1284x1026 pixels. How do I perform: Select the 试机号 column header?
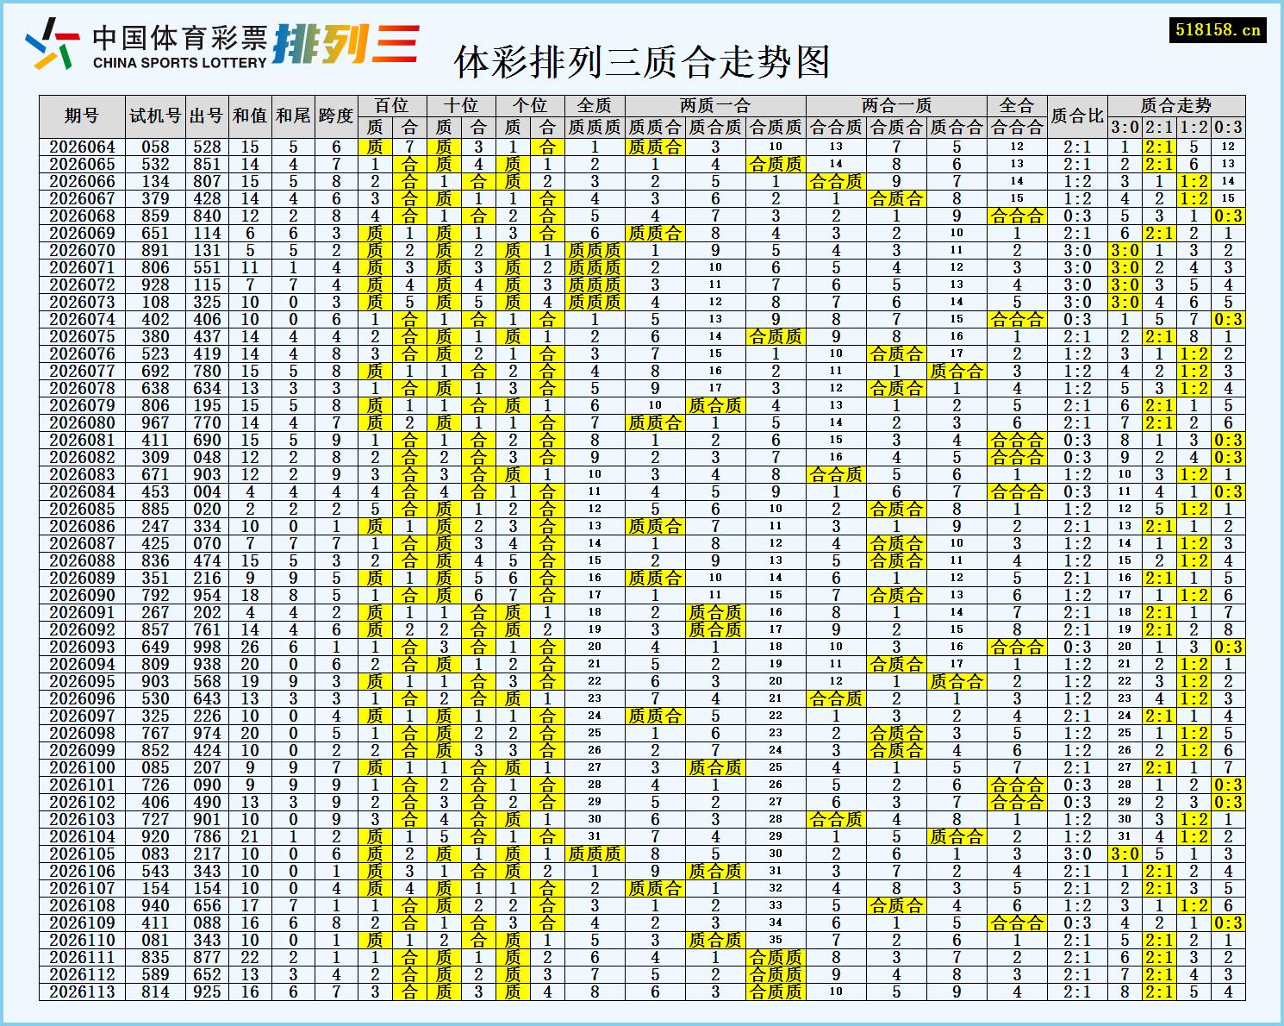pos(155,116)
